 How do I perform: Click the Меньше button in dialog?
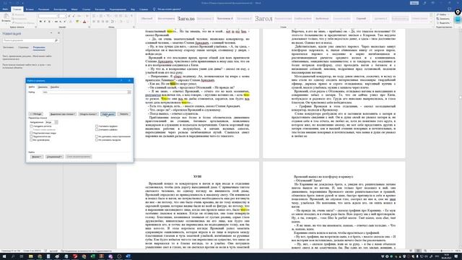click(36, 114)
